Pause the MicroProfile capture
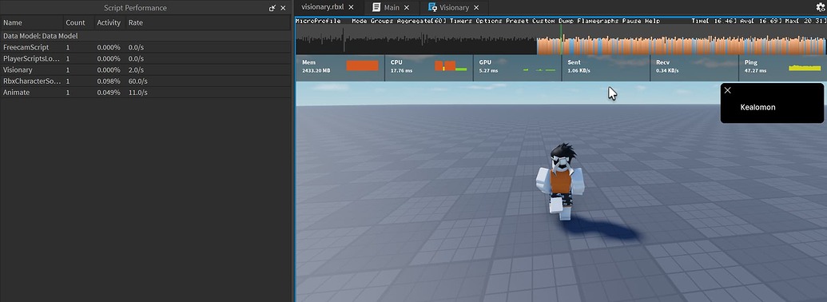The width and height of the screenshot is (827, 302). (x=631, y=21)
